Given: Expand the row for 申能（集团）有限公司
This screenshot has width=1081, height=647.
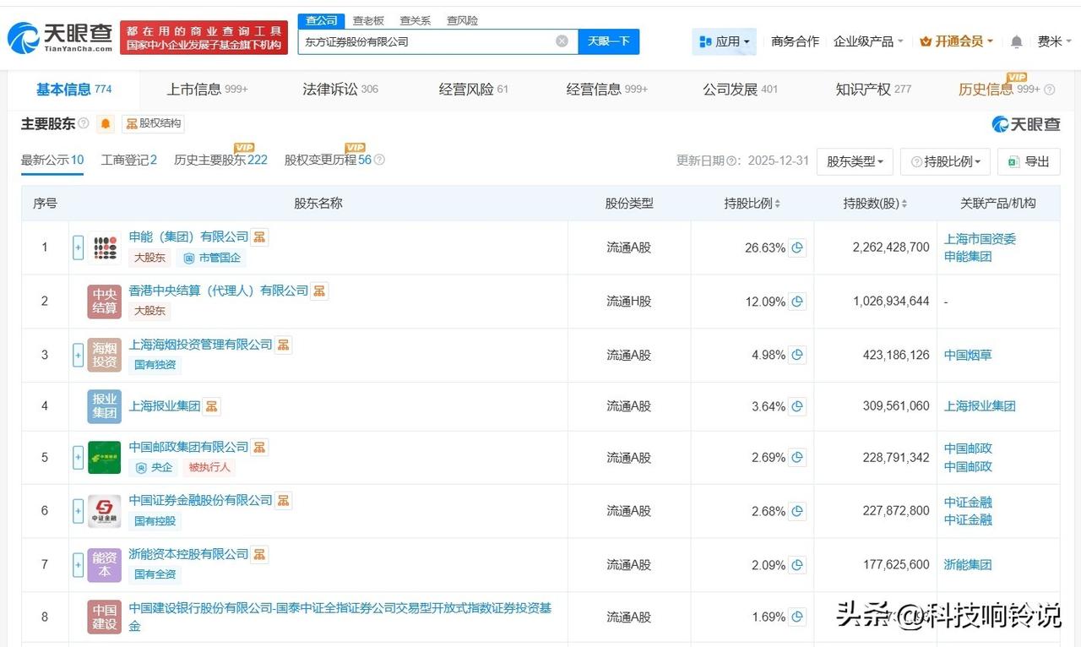Looking at the screenshot, I should pos(78,247).
